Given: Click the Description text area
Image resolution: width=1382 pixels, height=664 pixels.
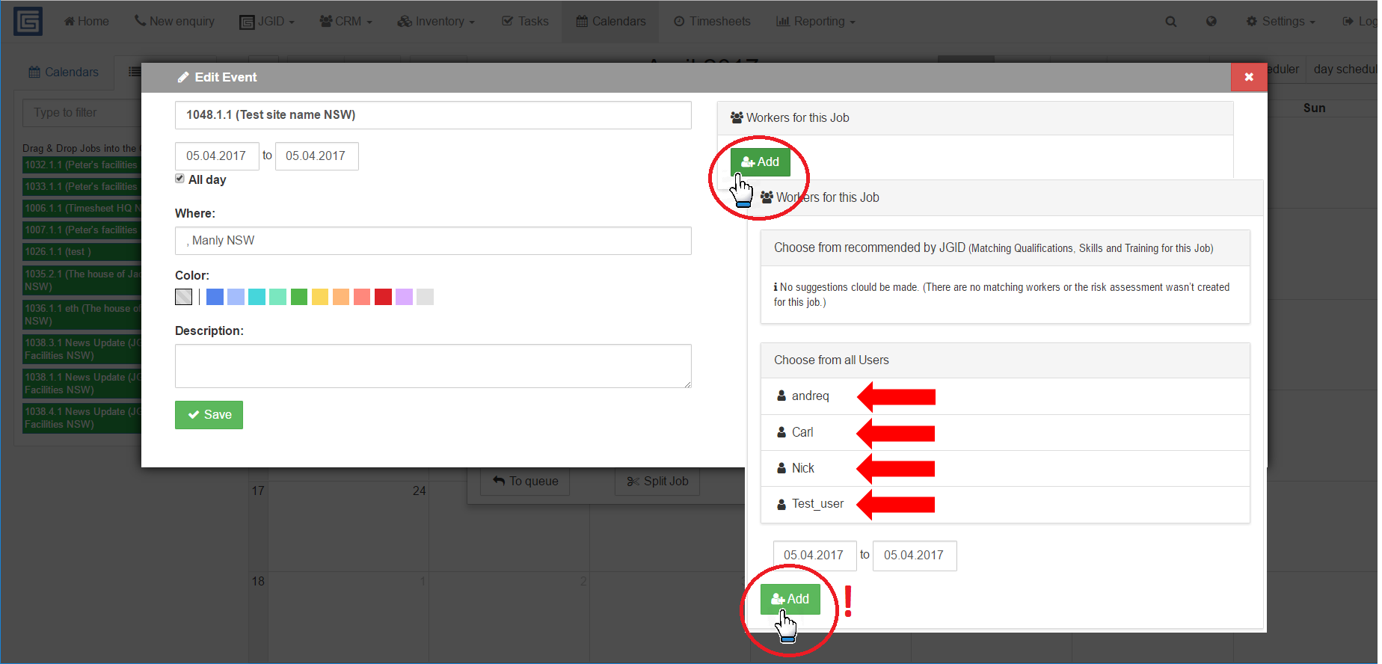Looking at the screenshot, I should 433,366.
